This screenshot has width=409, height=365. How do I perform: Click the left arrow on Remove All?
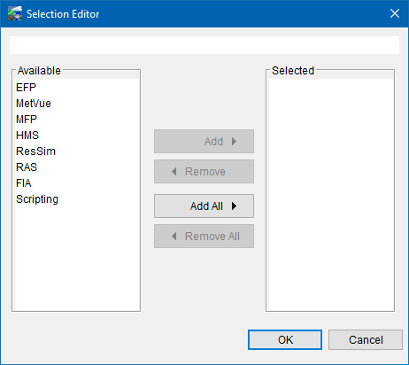click(x=174, y=236)
